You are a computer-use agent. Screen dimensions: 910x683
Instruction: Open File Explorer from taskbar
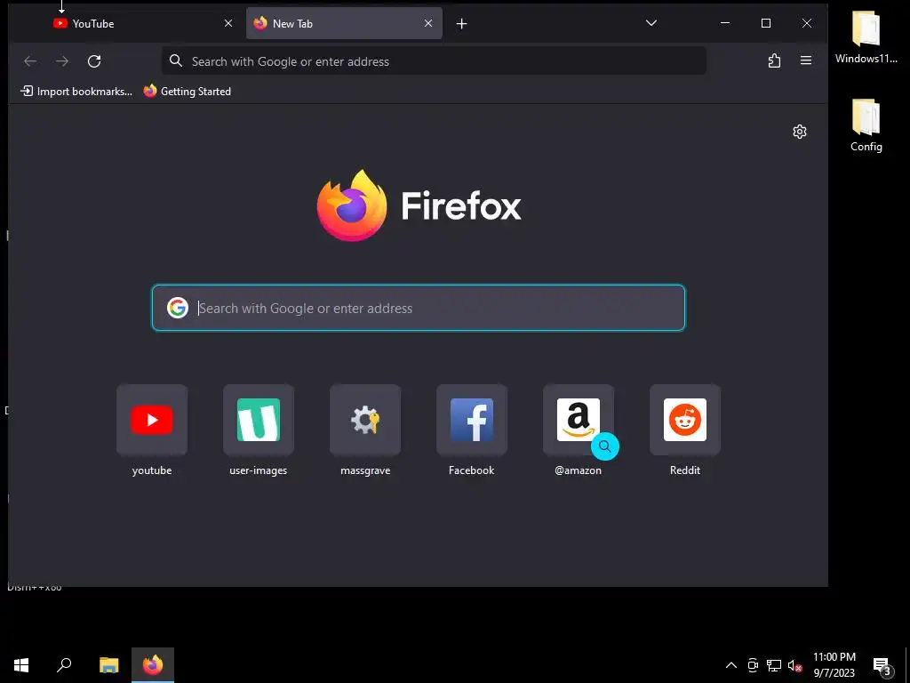pyautogui.click(x=108, y=665)
